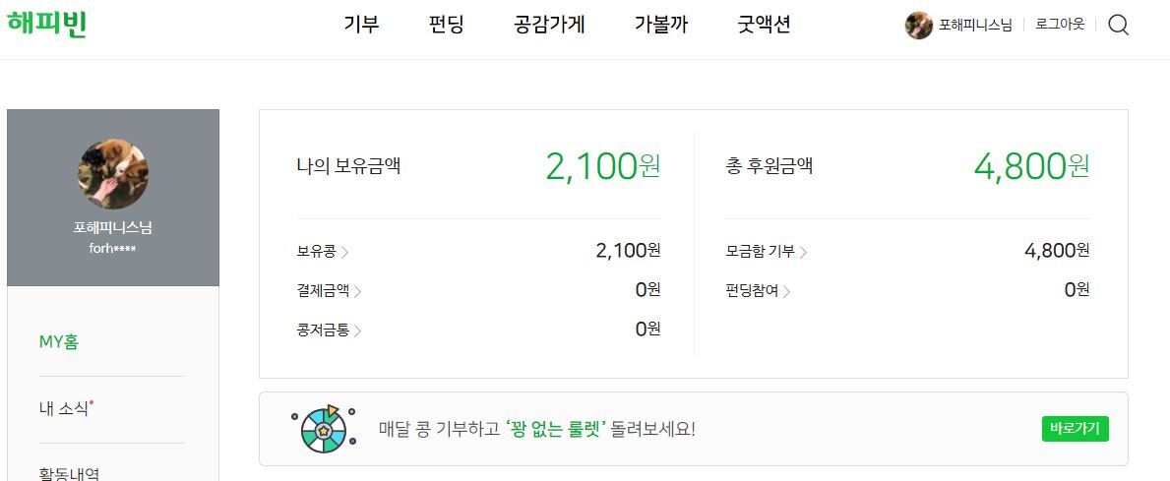Go to 공감가게 menu
The height and width of the screenshot is (481, 1170).
pyautogui.click(x=549, y=26)
